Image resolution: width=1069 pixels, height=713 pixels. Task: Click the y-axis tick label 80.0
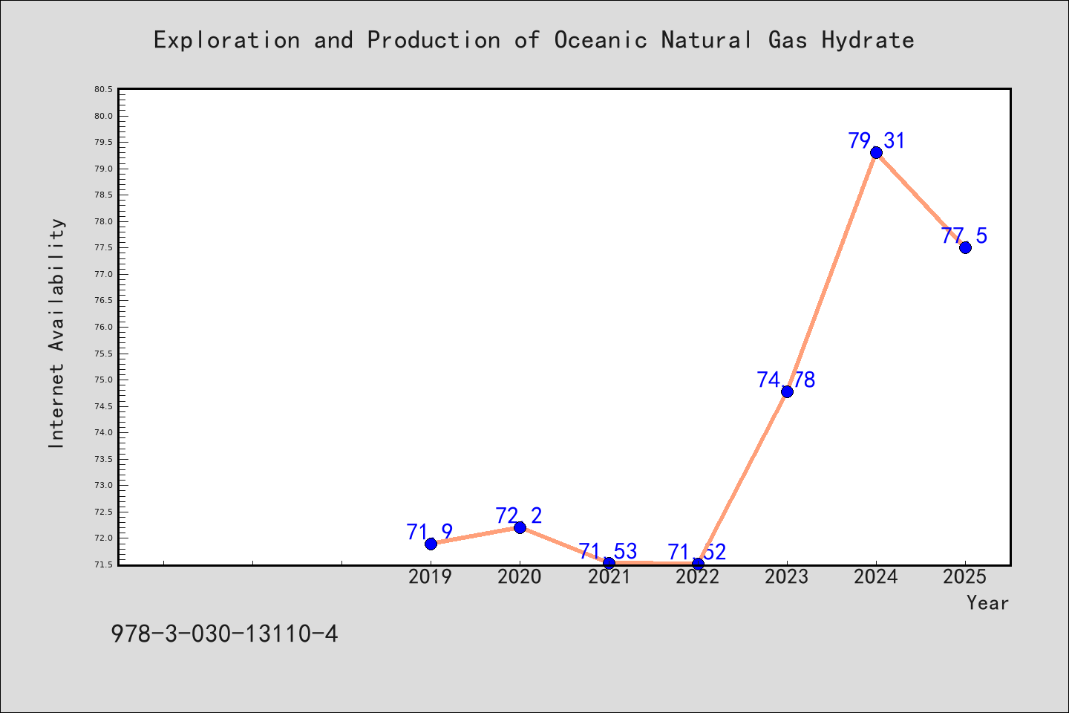click(103, 116)
